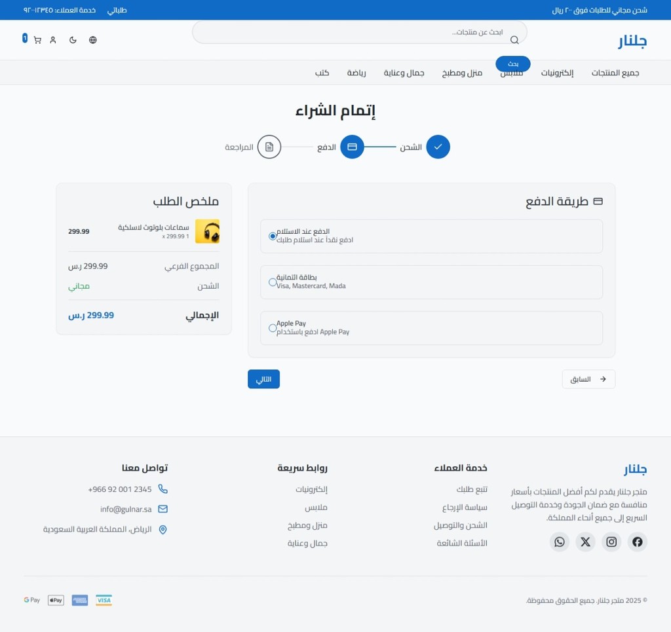Open جميع المنتجات category
This screenshot has width=671, height=632.
click(615, 73)
